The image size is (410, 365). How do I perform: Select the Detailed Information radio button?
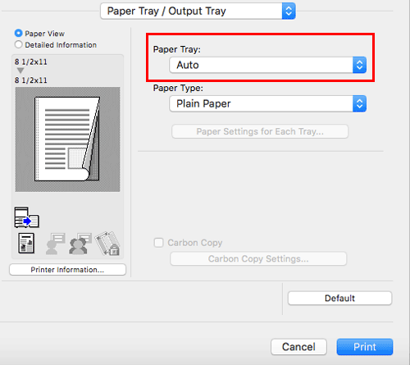[18, 44]
